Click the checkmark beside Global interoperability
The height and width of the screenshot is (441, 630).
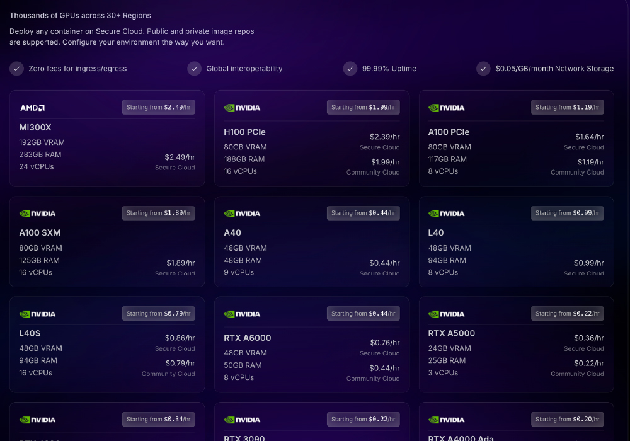[x=194, y=69]
